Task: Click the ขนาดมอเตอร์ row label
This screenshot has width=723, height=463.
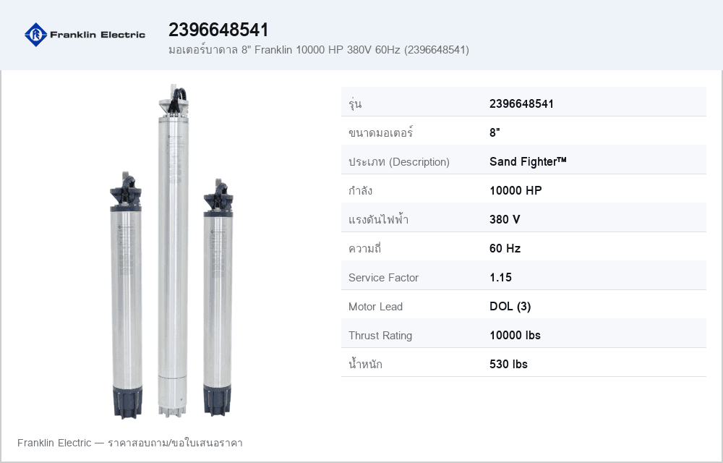Action: (381, 133)
